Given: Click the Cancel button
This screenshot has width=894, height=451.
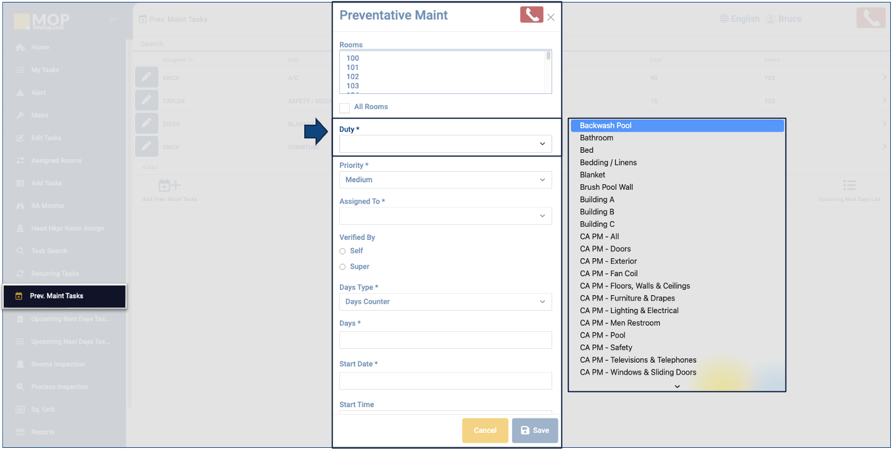Looking at the screenshot, I should (x=485, y=430).
